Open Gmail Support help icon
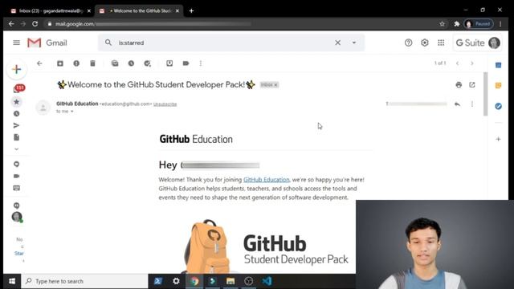Viewport: 514px width, 289px height. point(408,43)
